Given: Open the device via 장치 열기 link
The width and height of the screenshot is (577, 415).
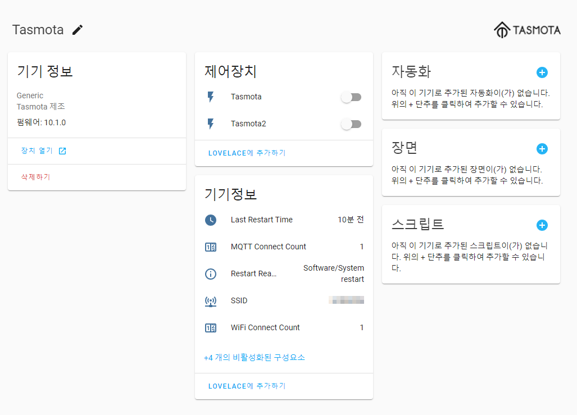Looking at the screenshot, I should [43, 151].
